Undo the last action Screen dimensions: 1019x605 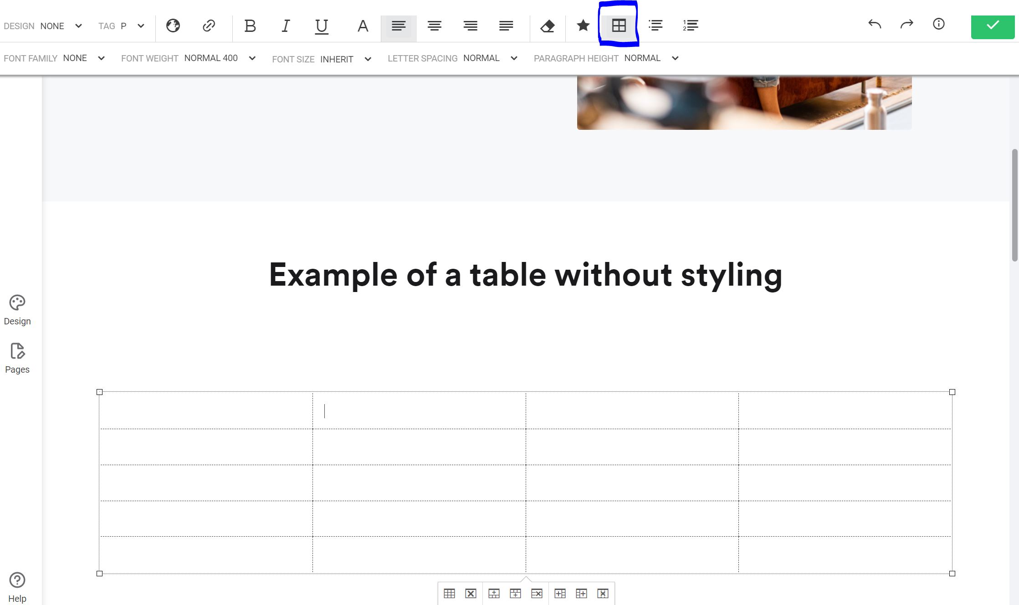[x=875, y=24]
